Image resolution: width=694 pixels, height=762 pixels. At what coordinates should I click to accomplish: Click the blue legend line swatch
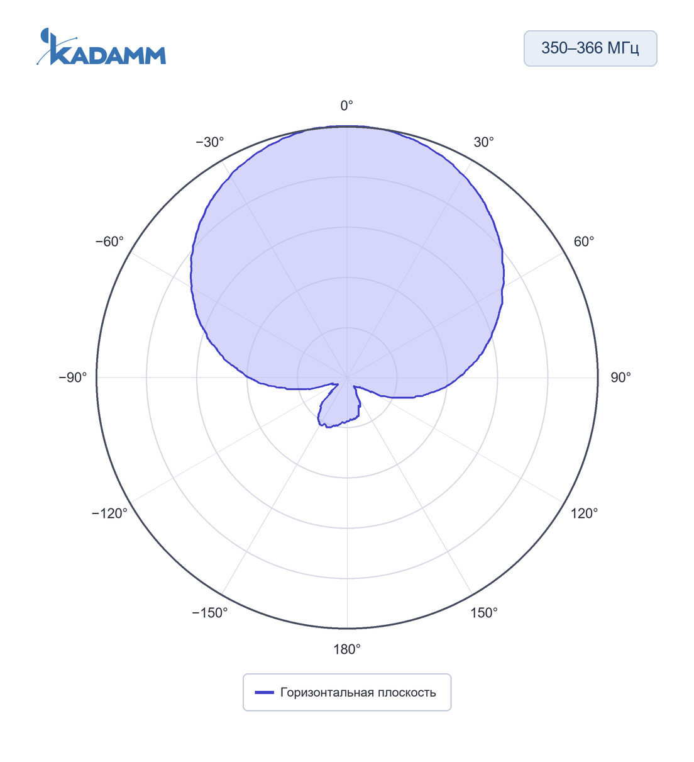click(264, 693)
